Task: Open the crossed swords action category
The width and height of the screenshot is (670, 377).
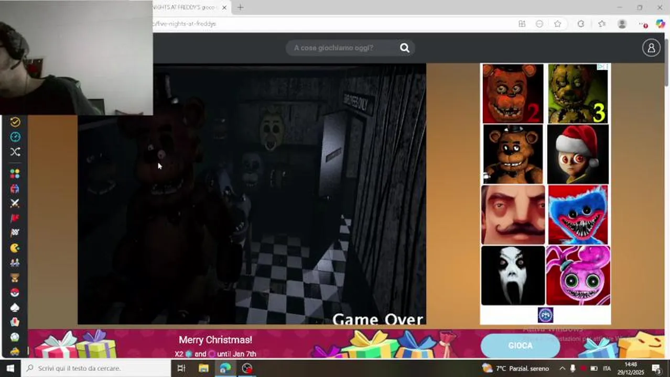Action: [x=15, y=203]
